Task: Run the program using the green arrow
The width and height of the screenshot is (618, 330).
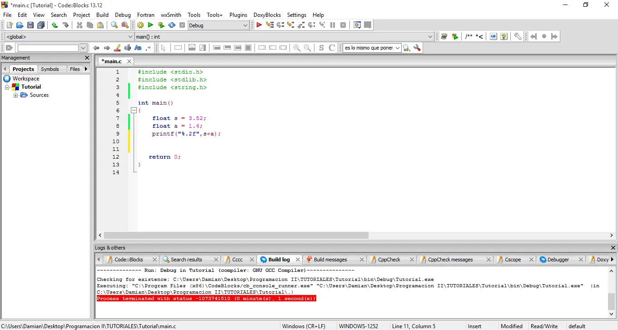Action: 150,25
